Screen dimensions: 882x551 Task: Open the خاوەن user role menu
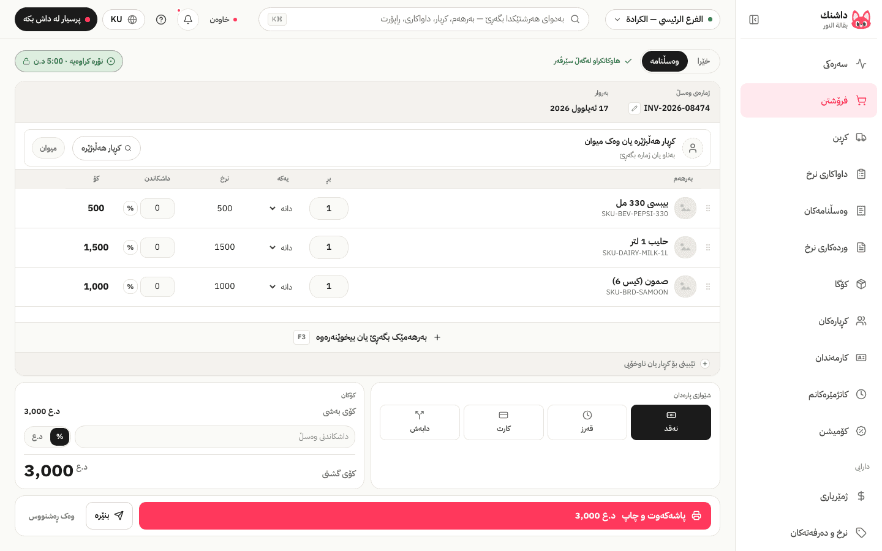coord(224,20)
